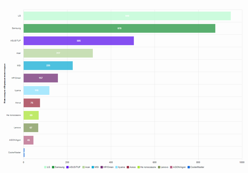Toggle the Acer legend entry
248x173 pixels.
[86, 167]
